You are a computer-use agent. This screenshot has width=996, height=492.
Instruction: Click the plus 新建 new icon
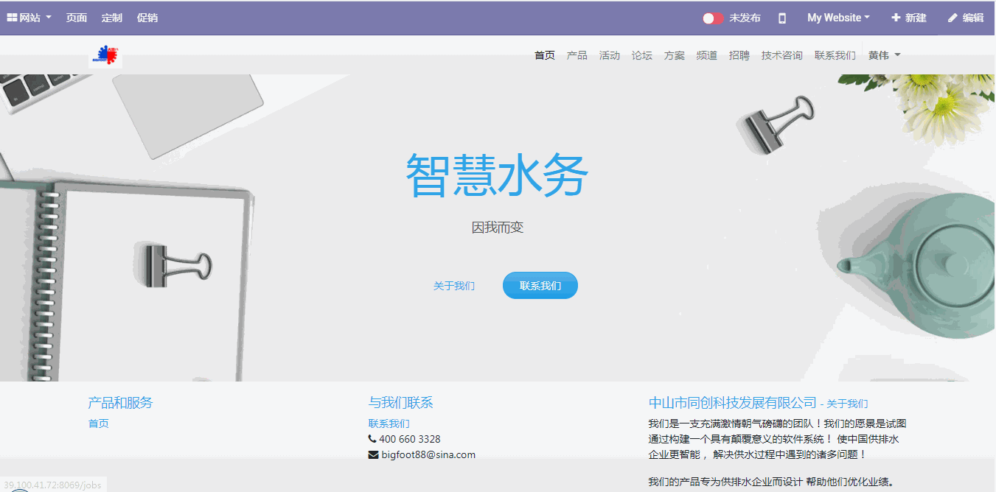896,18
